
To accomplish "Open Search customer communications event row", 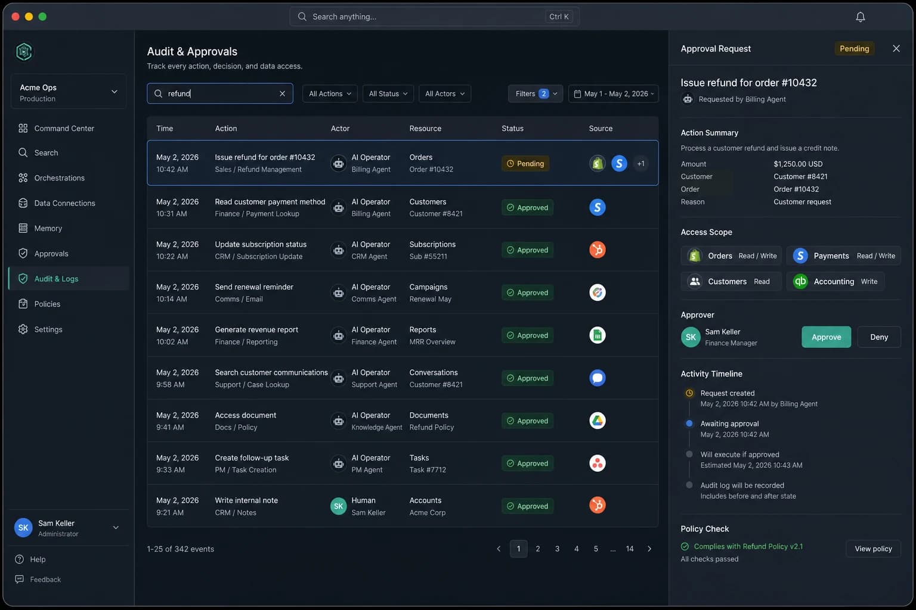I will (403, 378).
